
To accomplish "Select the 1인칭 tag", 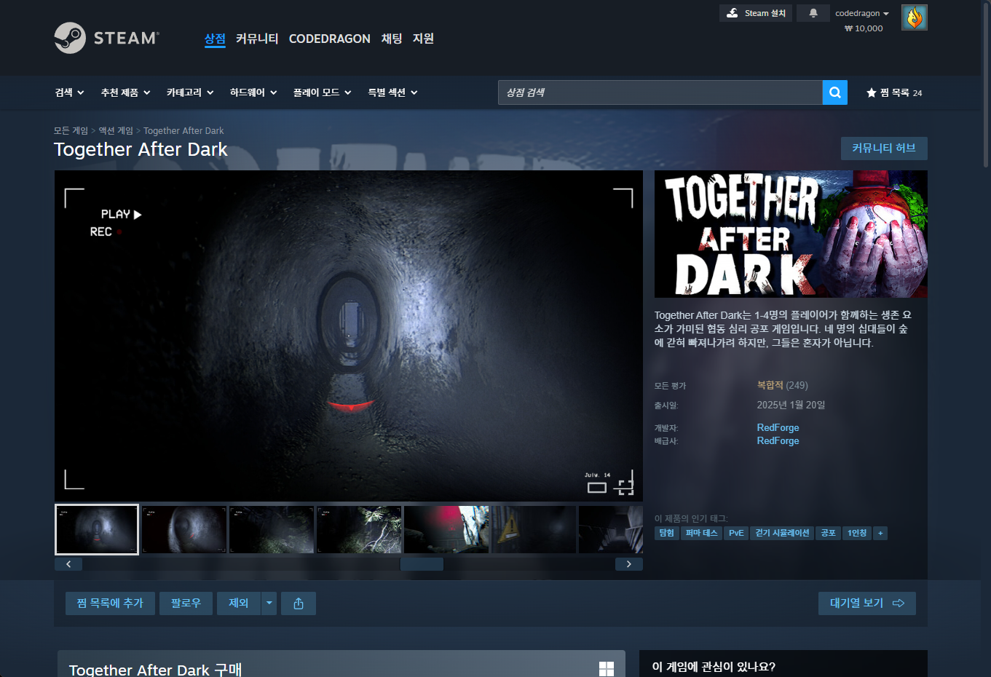I will click(857, 534).
